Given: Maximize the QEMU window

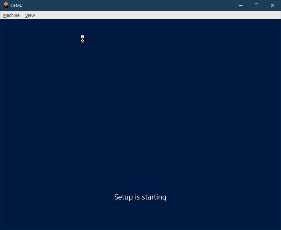Looking at the screenshot, I should click(256, 5).
